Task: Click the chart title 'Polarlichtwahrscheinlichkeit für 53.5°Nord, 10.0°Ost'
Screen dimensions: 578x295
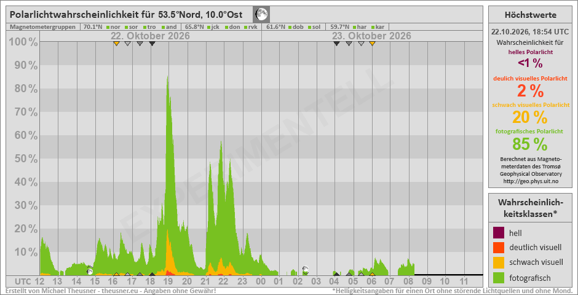Action: tap(126, 15)
